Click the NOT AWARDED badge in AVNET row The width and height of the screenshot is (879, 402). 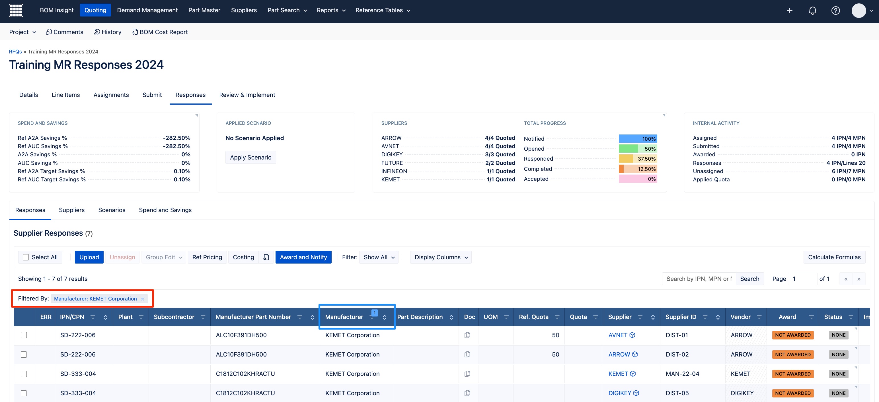(x=793, y=335)
